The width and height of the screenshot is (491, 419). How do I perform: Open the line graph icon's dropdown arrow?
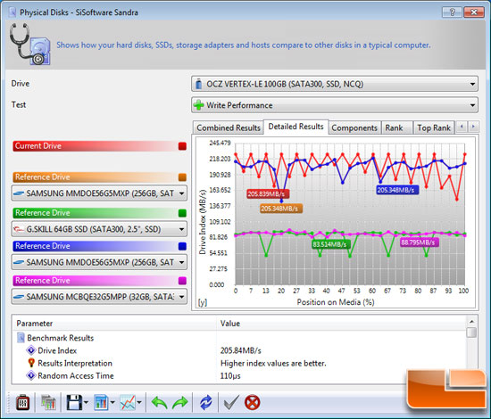(x=139, y=403)
